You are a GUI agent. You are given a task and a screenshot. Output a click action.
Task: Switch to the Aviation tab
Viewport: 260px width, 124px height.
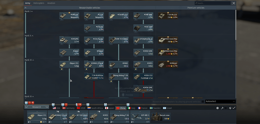coord(51,3)
